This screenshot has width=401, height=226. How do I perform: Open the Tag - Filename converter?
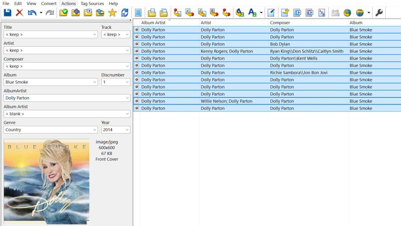tap(177, 12)
